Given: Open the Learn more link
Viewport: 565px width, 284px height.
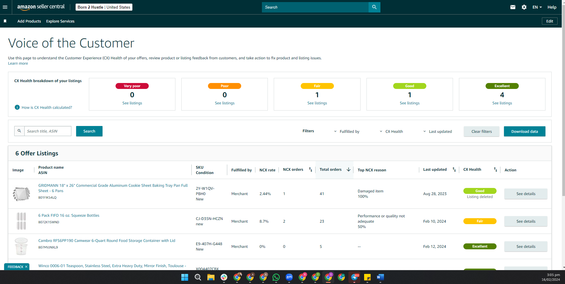Looking at the screenshot, I should click(x=18, y=63).
